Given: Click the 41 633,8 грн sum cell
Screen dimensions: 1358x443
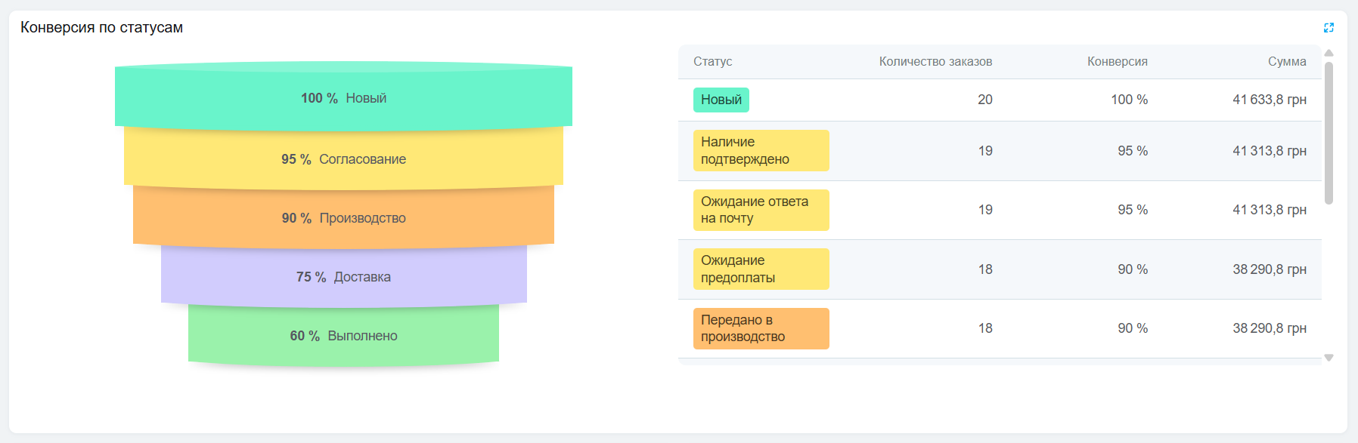Looking at the screenshot, I should point(1269,100).
